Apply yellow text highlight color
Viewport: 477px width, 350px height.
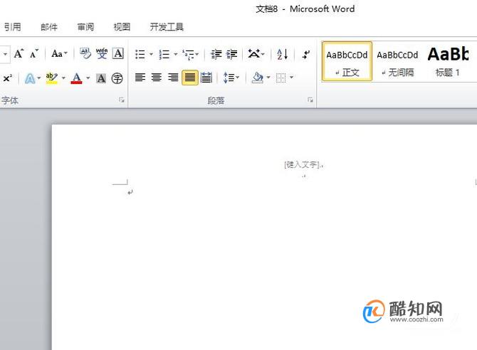(x=52, y=78)
